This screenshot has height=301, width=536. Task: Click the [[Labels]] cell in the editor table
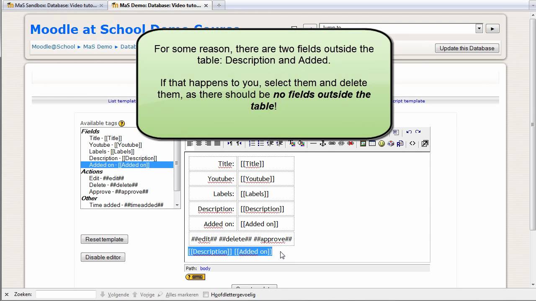click(x=265, y=194)
